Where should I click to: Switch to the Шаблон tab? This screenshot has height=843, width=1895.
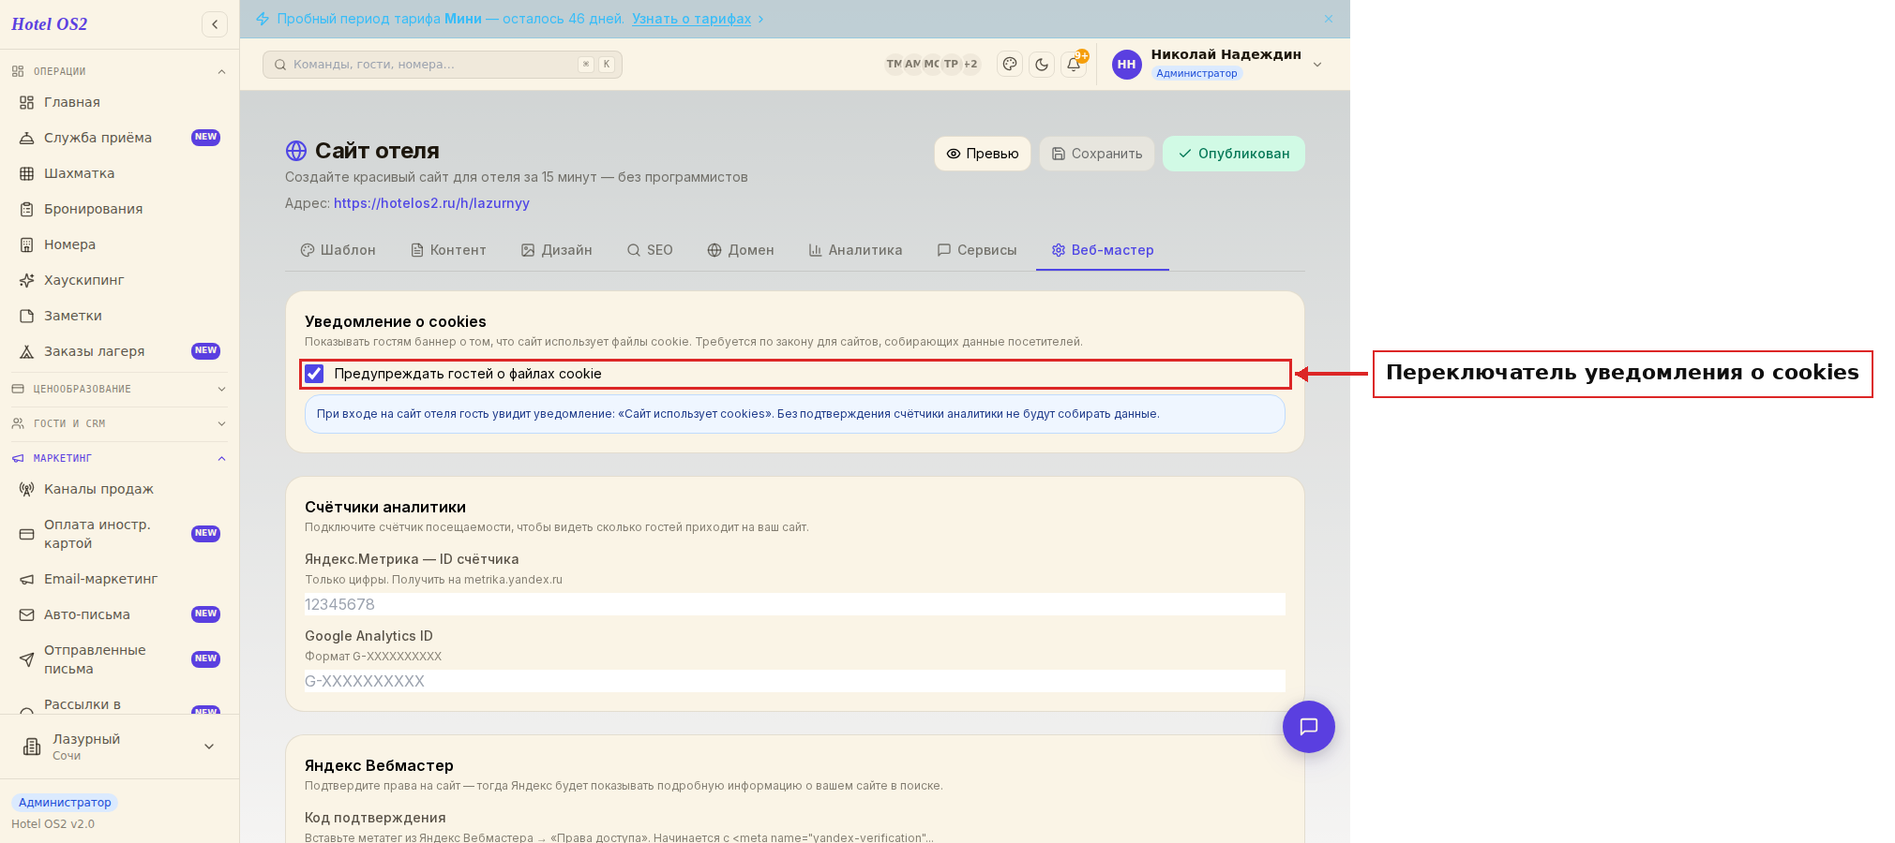tap(338, 250)
